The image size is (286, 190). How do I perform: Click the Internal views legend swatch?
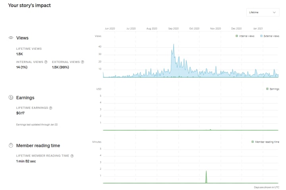[x=237, y=36]
